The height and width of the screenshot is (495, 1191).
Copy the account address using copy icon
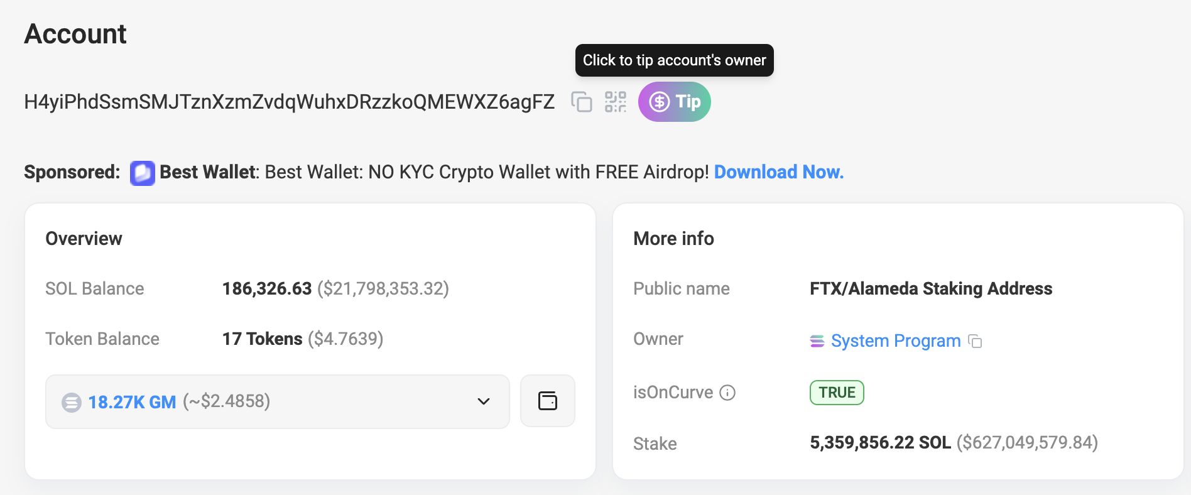(x=582, y=102)
